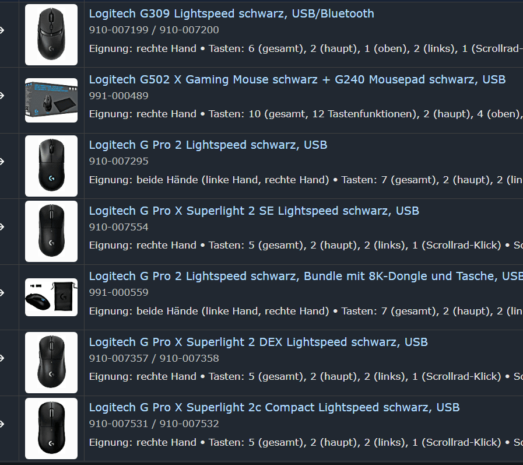Click the arrow beside Superlight 2 SE row

pos(2,227)
